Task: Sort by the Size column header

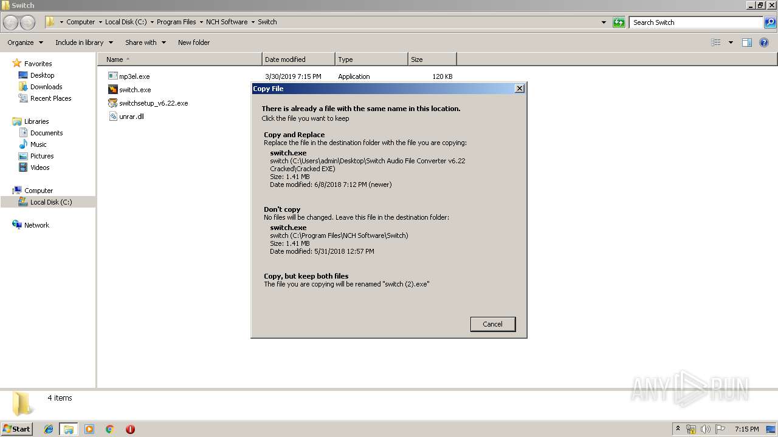Action: click(432, 59)
